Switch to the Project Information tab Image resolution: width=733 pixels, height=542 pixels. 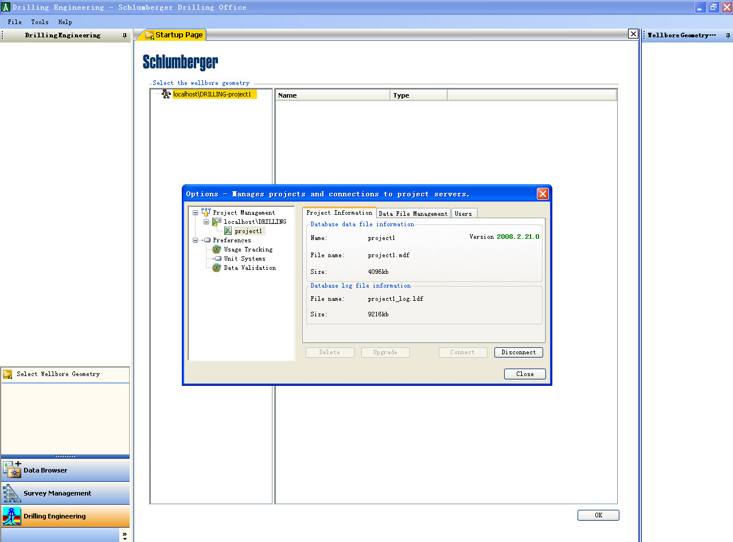340,213
